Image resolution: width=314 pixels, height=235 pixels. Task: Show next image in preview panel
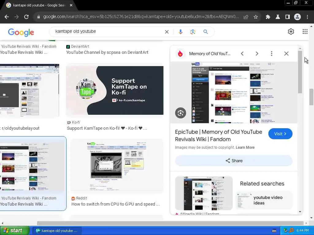click(x=257, y=54)
